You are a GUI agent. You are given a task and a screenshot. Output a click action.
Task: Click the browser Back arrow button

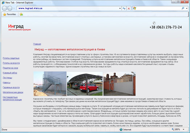tap(4, 8)
